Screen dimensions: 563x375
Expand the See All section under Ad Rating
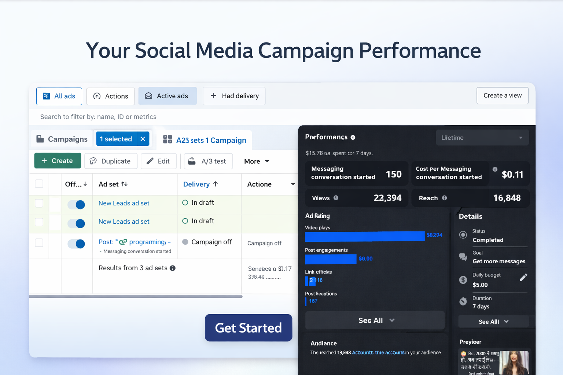pyautogui.click(x=375, y=320)
